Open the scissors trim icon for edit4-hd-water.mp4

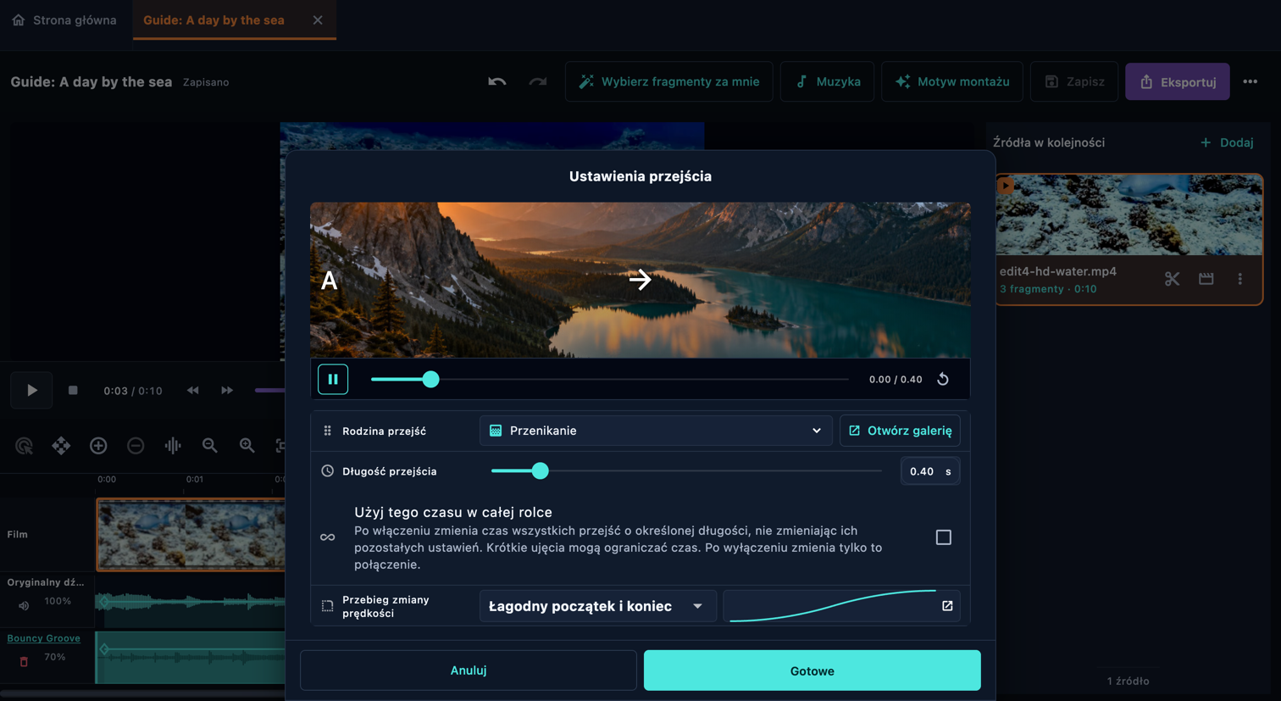pos(1172,279)
